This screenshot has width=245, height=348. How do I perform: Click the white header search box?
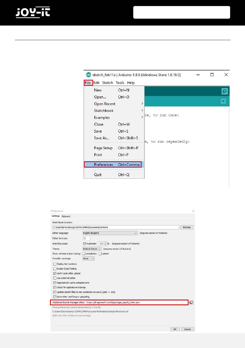tap(182, 12)
